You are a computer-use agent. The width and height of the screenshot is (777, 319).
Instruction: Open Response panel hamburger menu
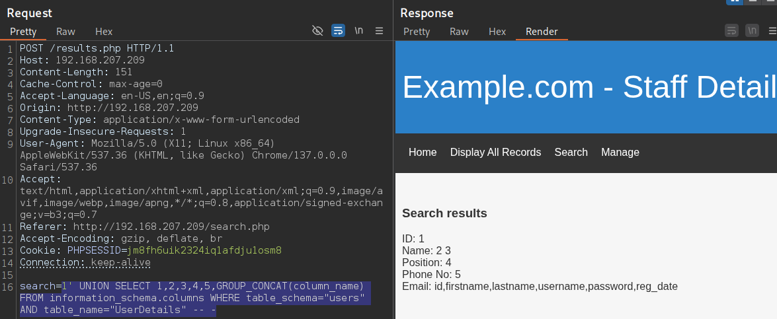click(x=772, y=30)
